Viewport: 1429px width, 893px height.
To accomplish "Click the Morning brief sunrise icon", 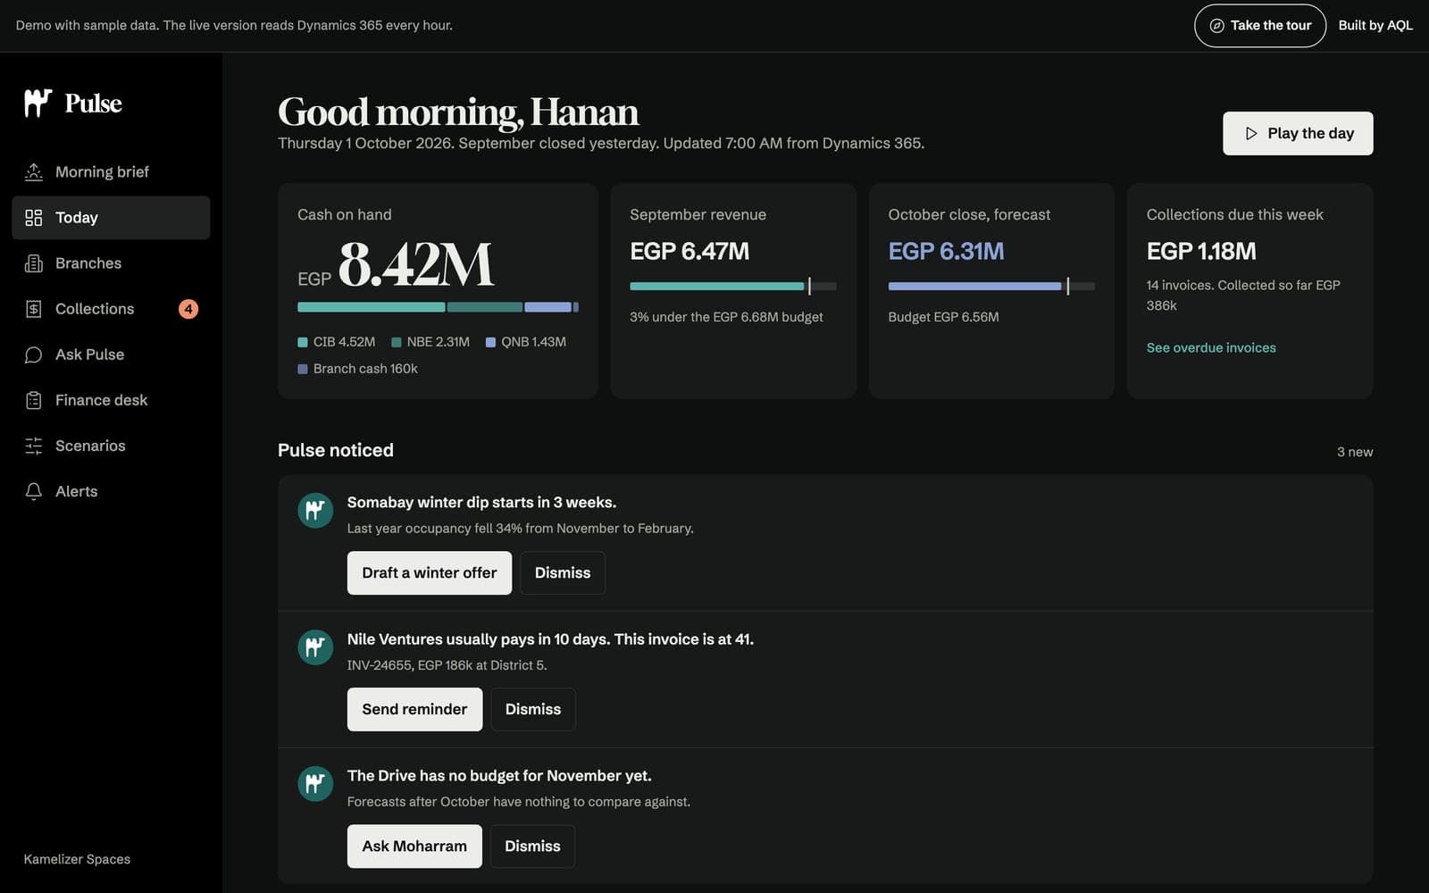I will (34, 171).
